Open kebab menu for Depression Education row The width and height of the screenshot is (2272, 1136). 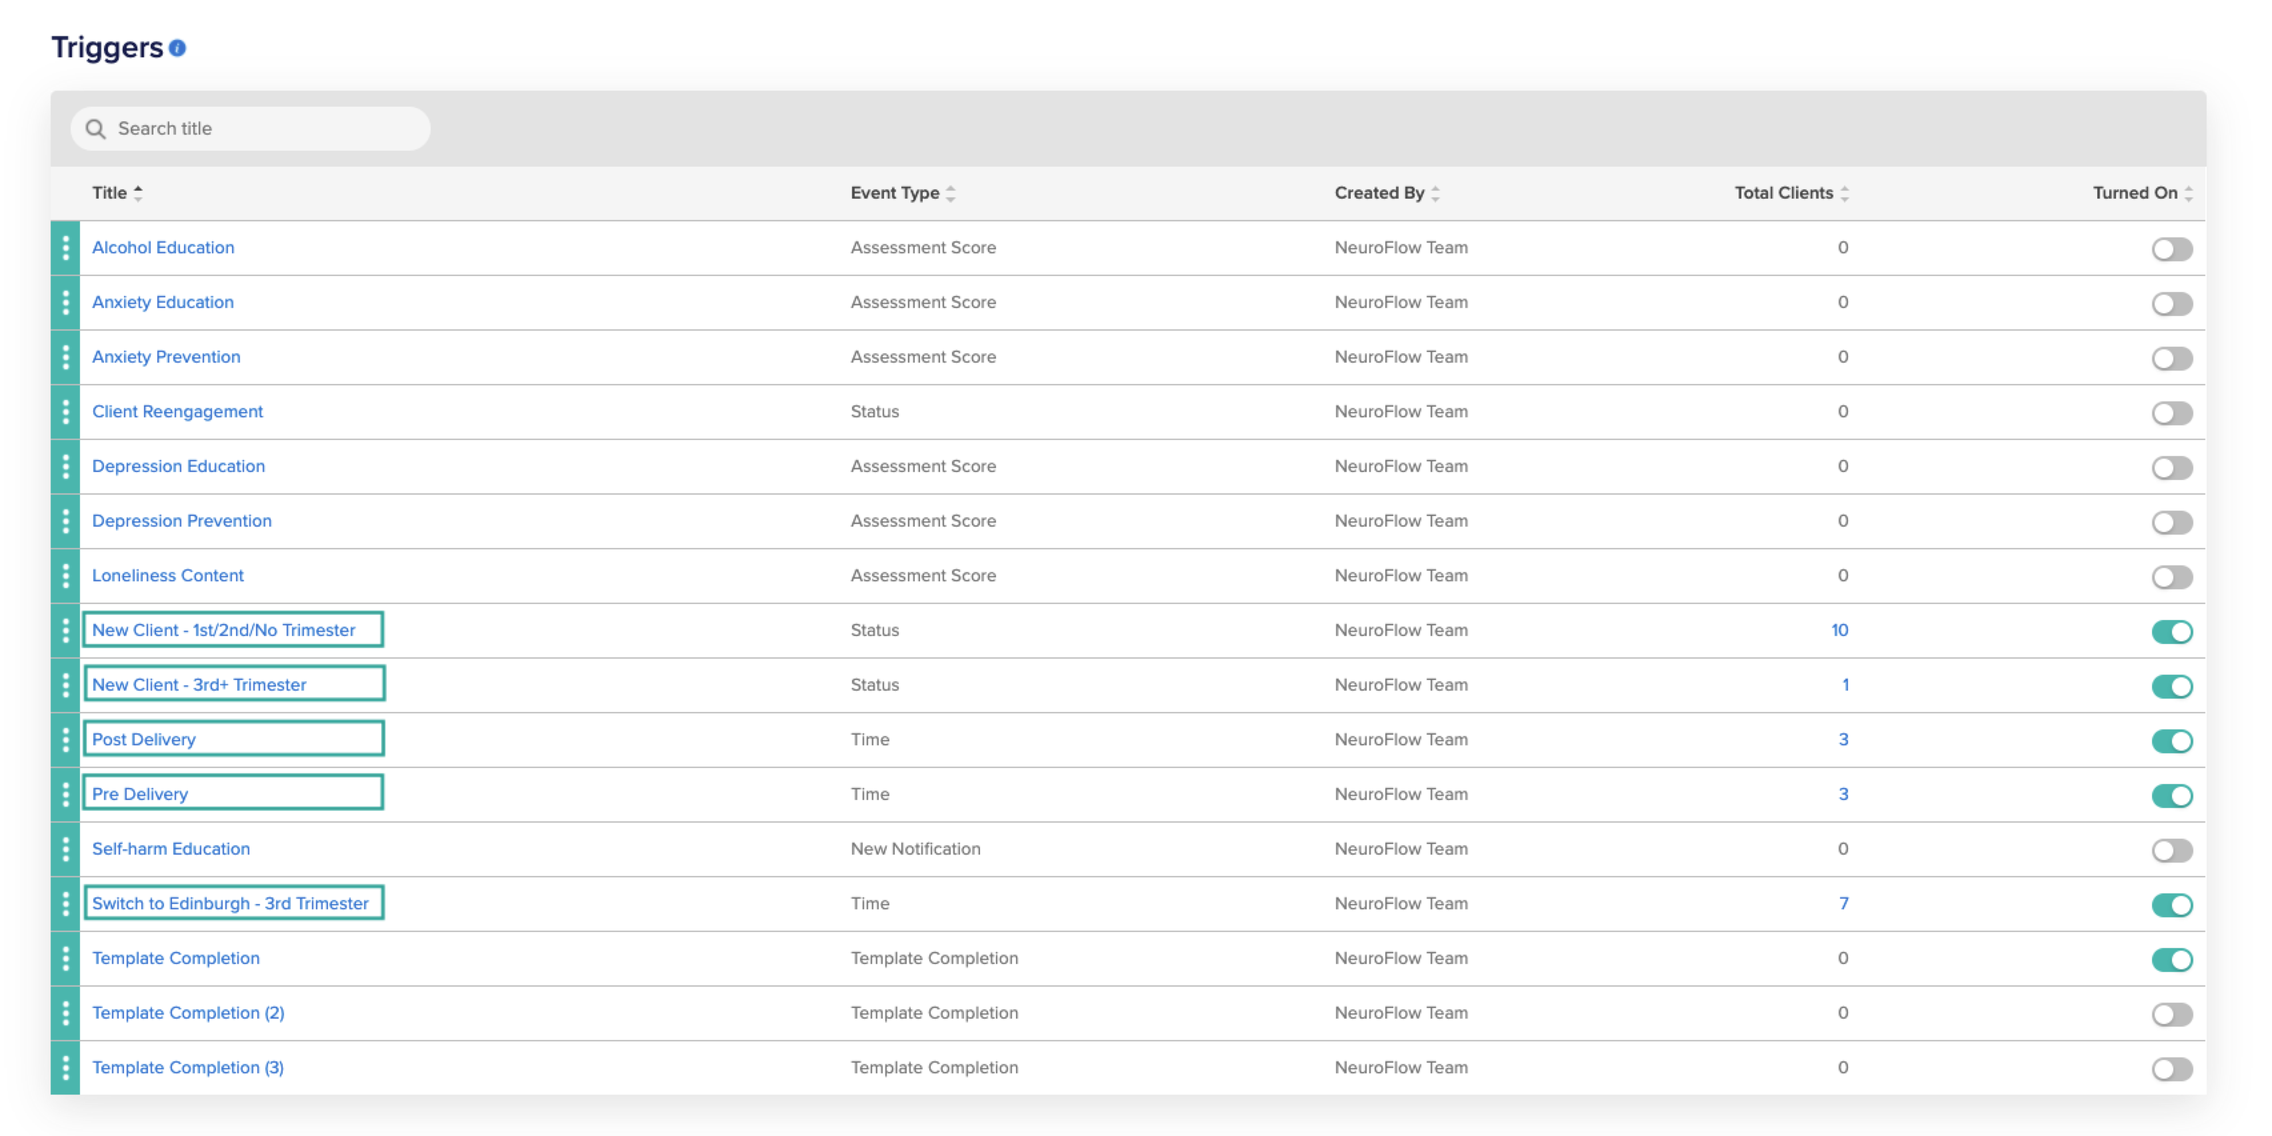point(66,467)
